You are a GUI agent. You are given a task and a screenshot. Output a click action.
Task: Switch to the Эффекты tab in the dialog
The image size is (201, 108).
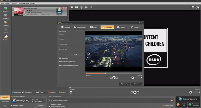click(x=66, y=27)
